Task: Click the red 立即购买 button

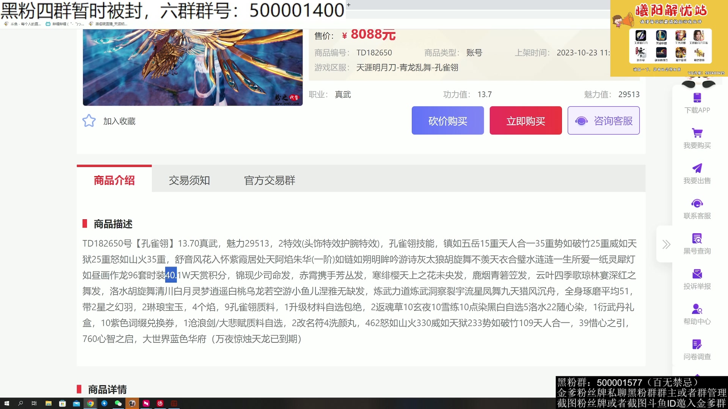Action: click(526, 121)
